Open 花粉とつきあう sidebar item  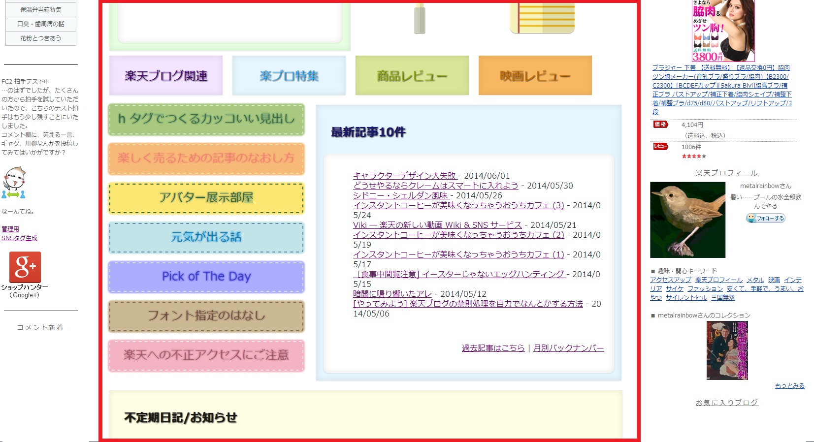click(41, 38)
